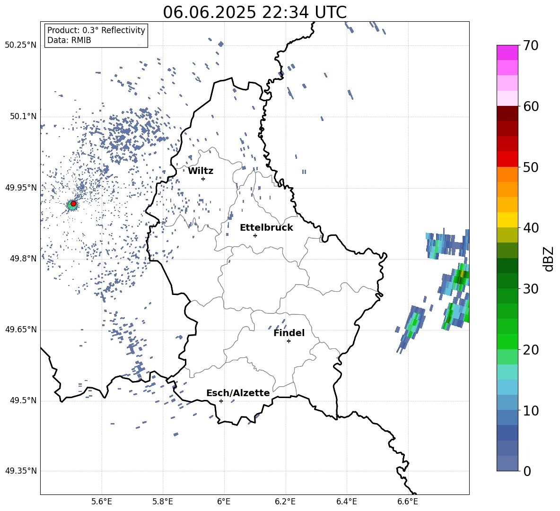The height and width of the screenshot is (511, 560).
Task: Click the 'Esch/Alzette' label
Action: pos(238,393)
